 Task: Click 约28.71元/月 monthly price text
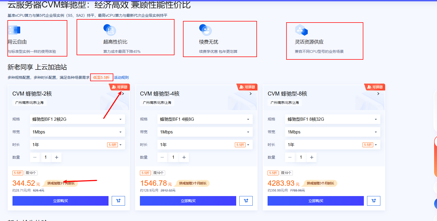tap(22, 190)
